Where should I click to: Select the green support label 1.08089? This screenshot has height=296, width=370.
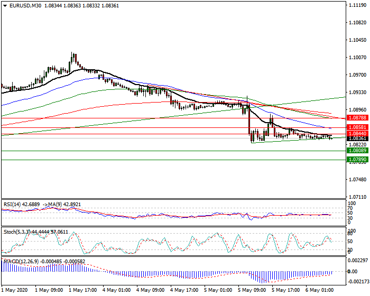[357, 150]
